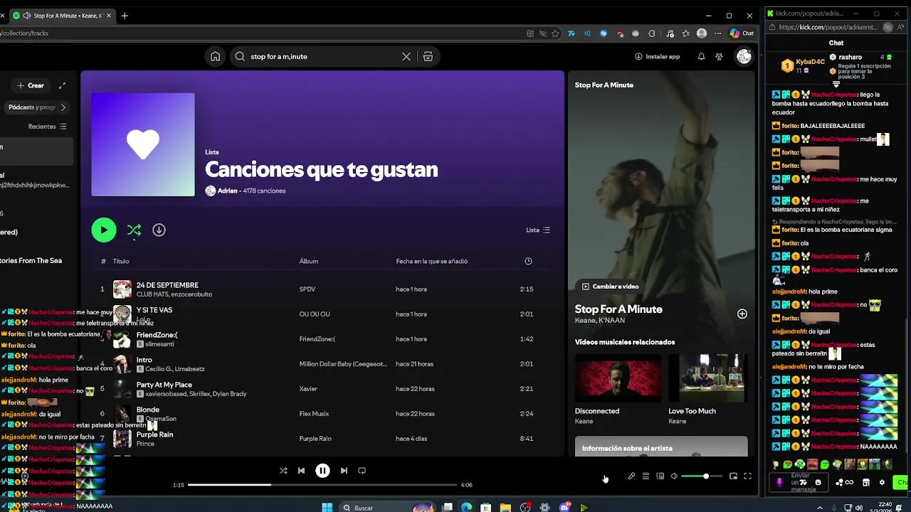Adjust the Spotify volume slider
The width and height of the screenshot is (911, 512).
(702, 476)
